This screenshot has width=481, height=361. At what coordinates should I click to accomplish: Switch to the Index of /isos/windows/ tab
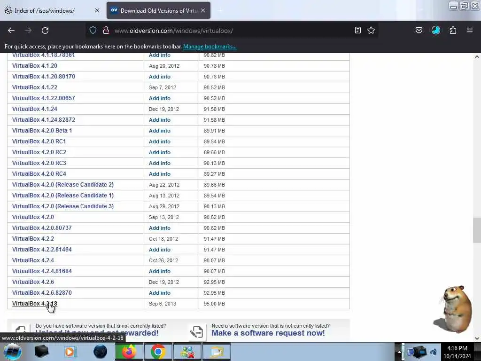[52, 10]
